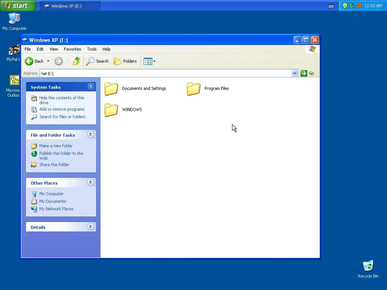Image resolution: width=387 pixels, height=290 pixels.
Task: Open My Computer under Other Places
Action: point(51,194)
